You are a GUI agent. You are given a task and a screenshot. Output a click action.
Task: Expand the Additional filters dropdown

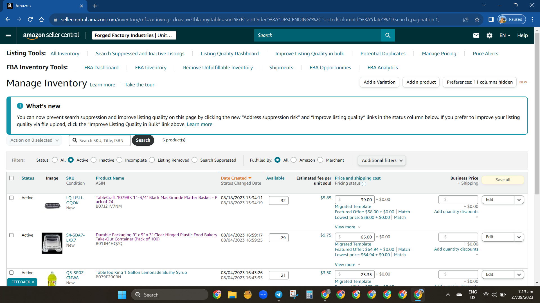pyautogui.click(x=382, y=160)
